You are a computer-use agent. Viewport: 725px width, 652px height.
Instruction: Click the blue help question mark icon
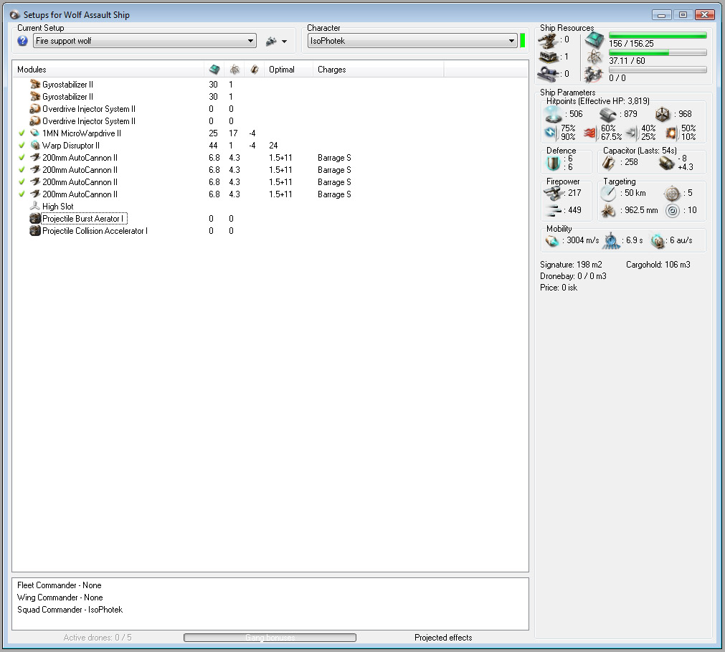[x=22, y=41]
